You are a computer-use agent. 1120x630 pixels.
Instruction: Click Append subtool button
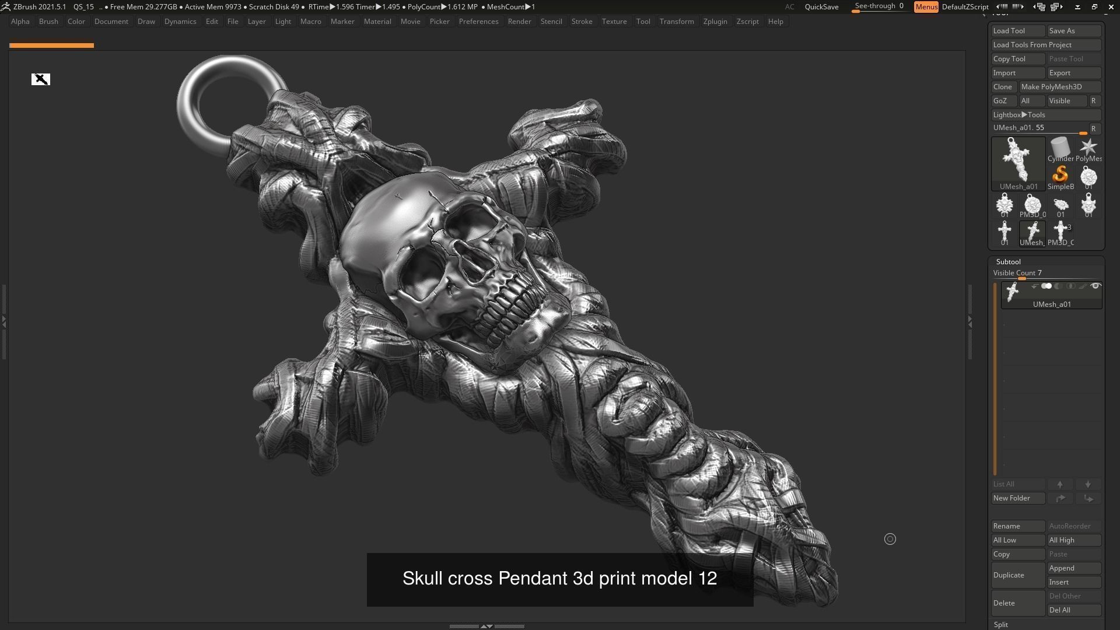[1074, 568]
